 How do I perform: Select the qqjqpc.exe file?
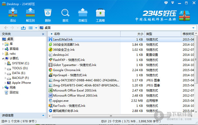click(121, 101)
